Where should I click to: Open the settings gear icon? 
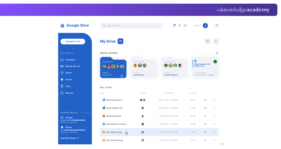(x=185, y=25)
